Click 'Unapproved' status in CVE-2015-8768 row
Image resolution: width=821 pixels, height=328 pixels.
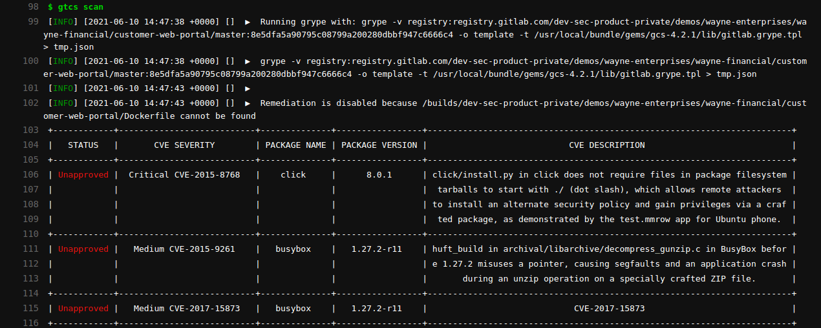[83, 175]
